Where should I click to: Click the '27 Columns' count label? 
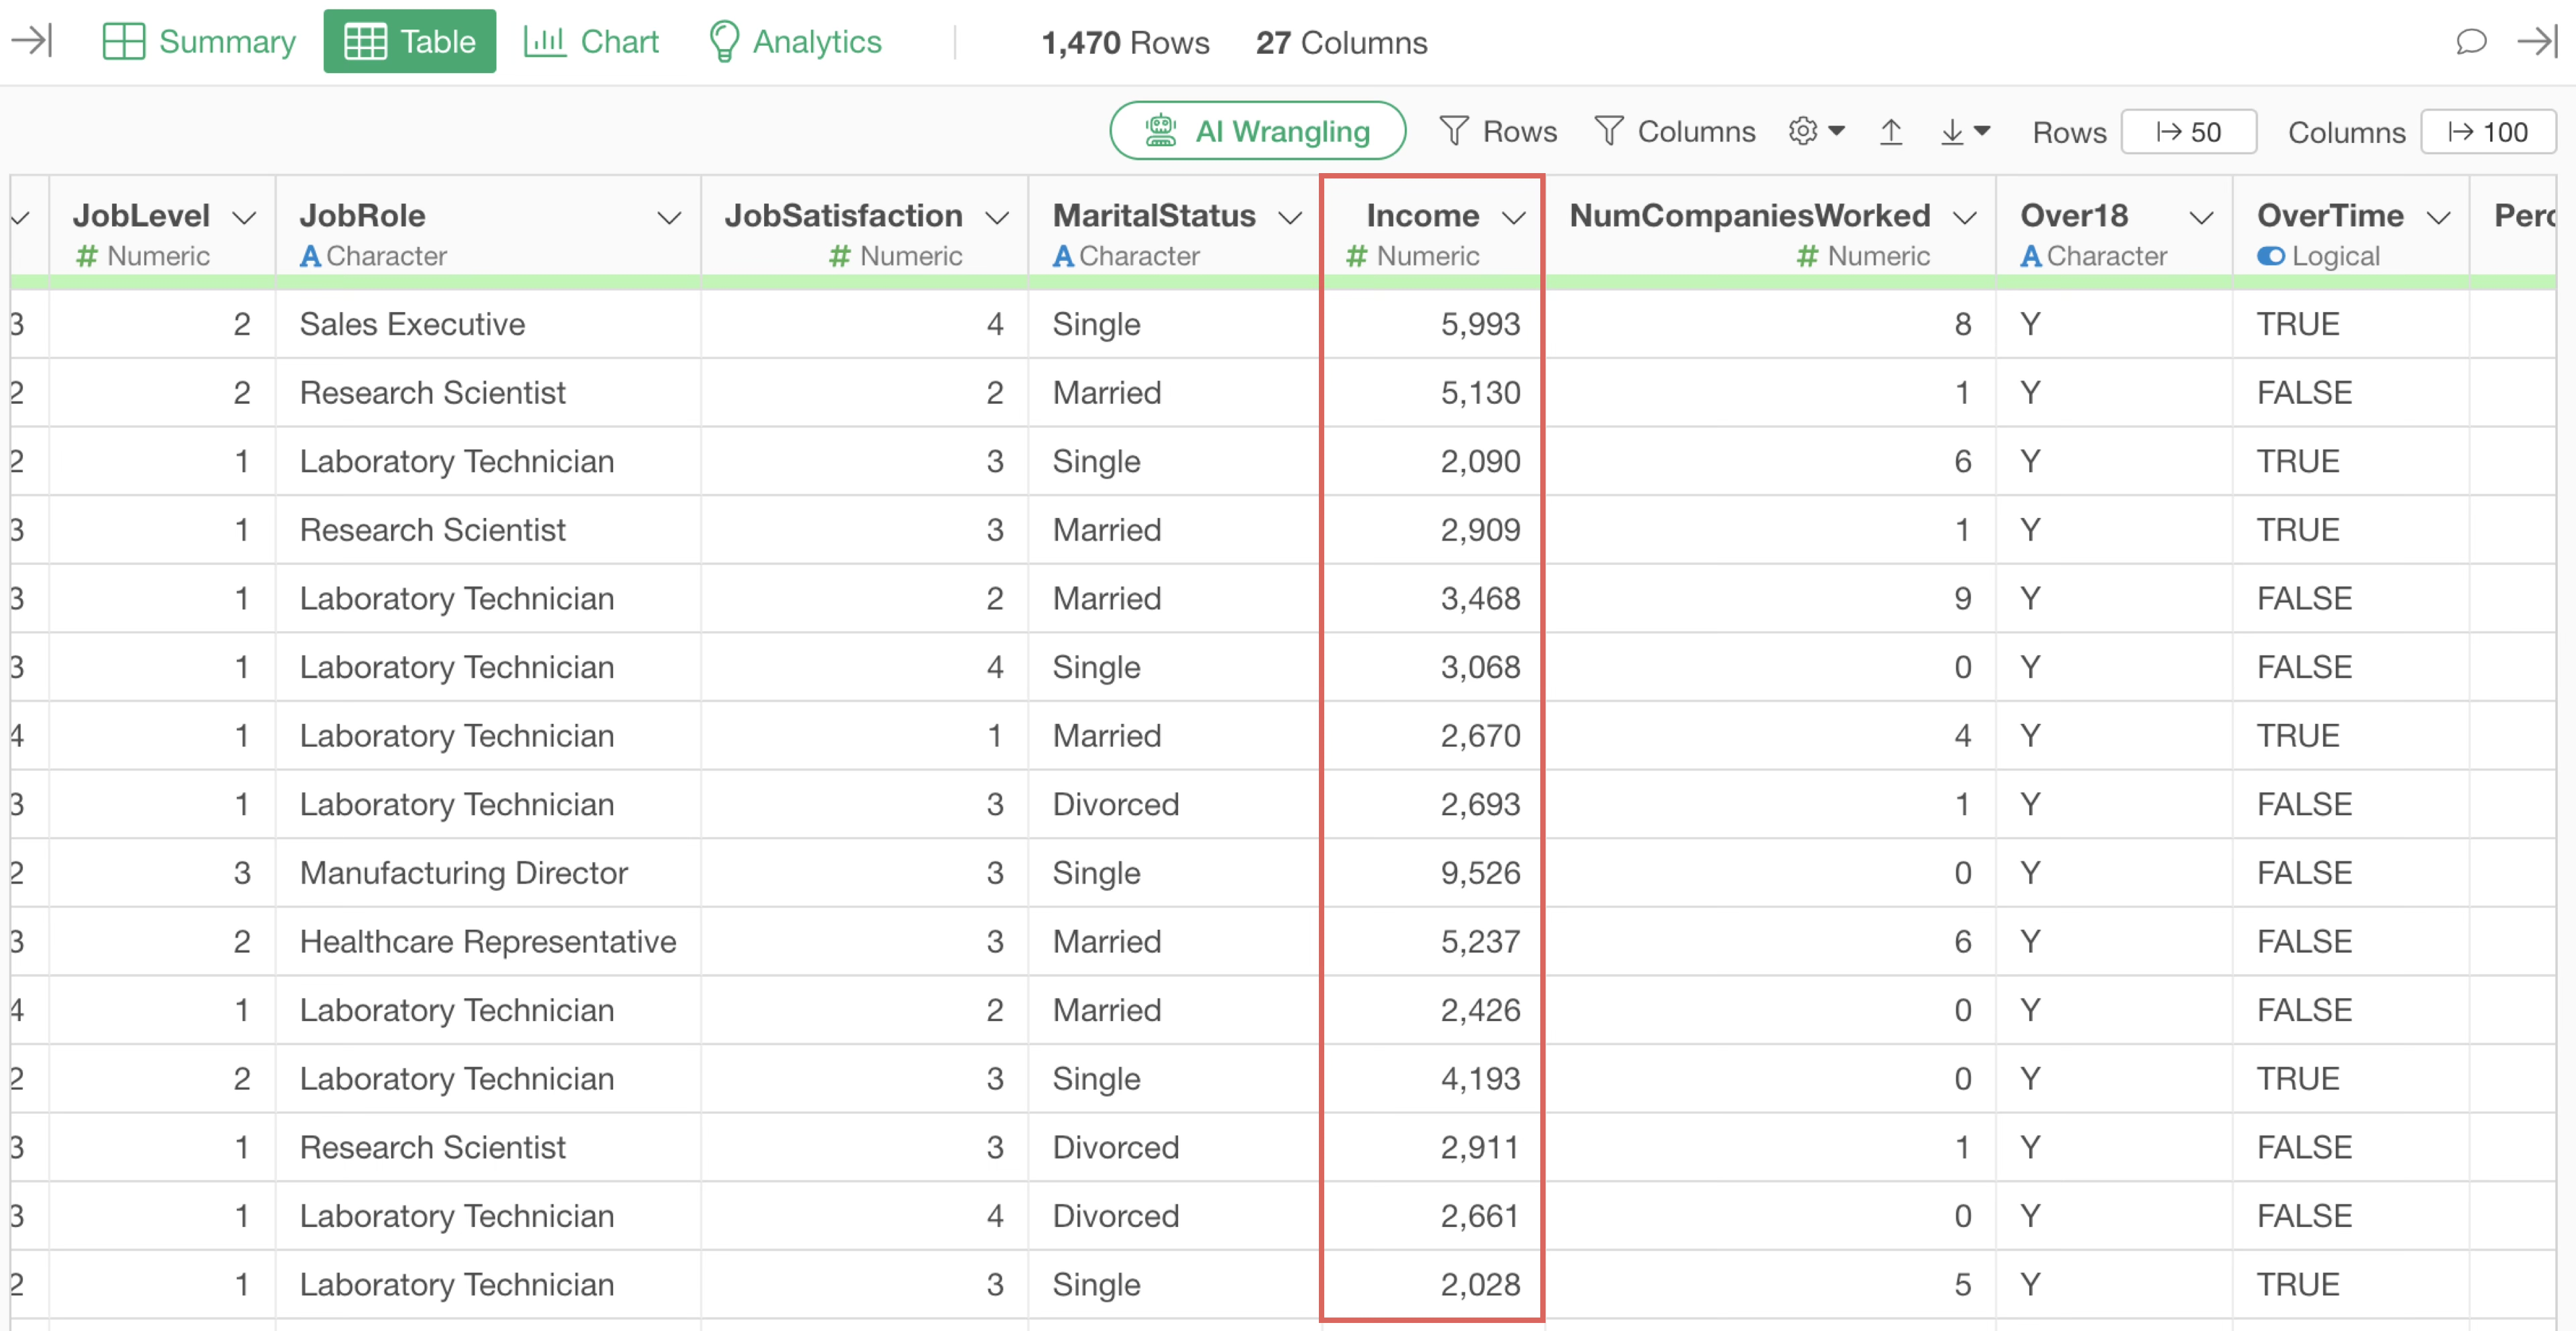[x=1341, y=43]
